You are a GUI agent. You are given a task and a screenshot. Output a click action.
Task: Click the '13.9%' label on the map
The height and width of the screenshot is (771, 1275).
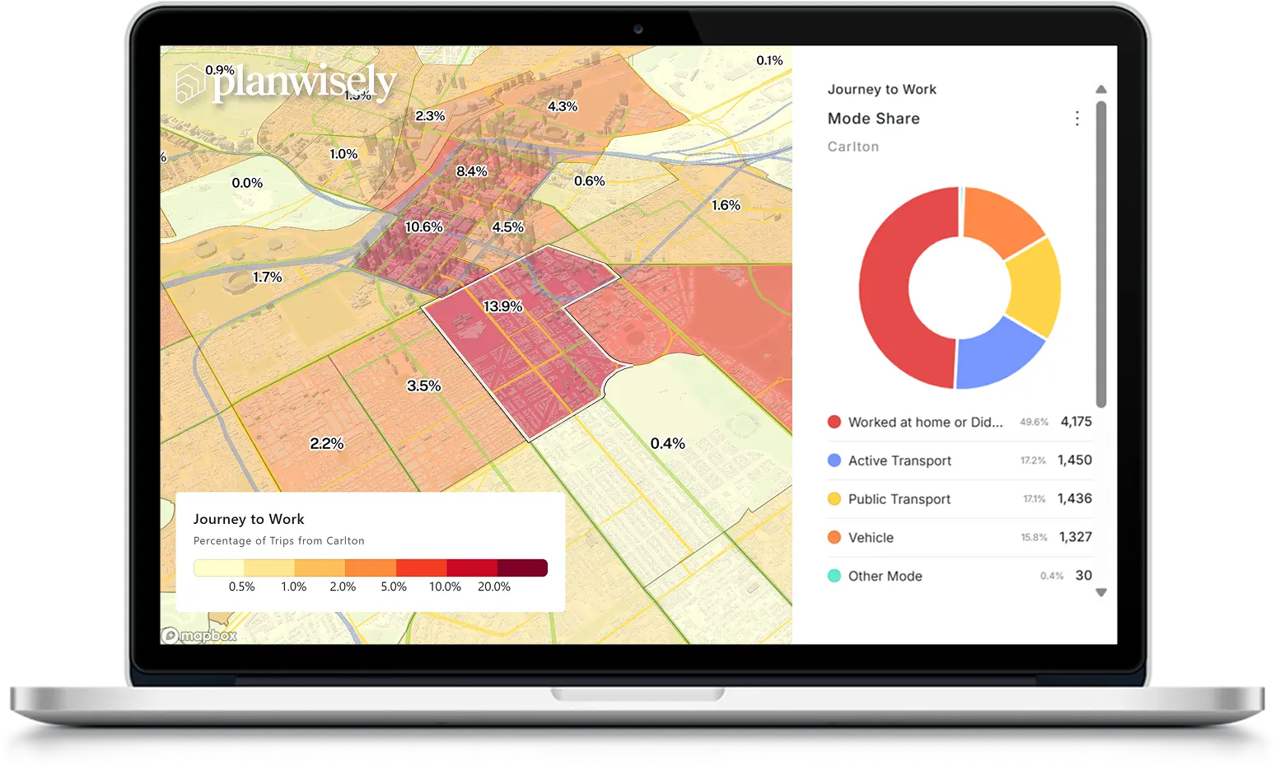pyautogui.click(x=503, y=306)
